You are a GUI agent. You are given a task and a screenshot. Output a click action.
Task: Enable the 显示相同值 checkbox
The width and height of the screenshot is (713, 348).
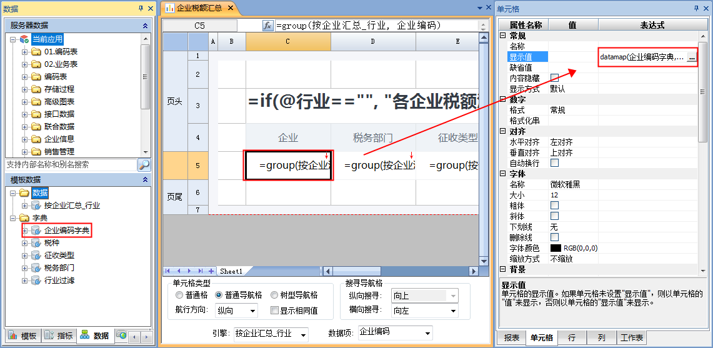click(274, 311)
